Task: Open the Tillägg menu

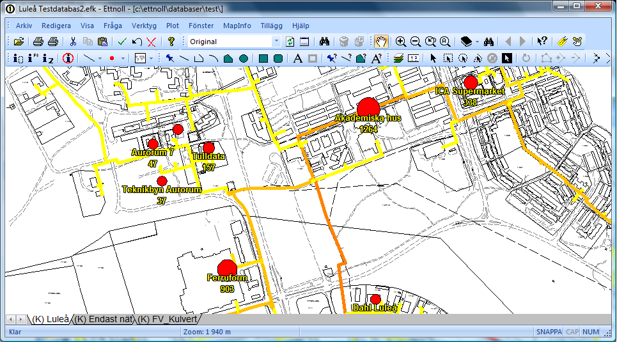Action: [272, 26]
